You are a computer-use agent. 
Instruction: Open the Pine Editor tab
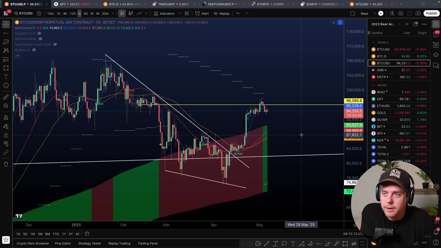63,243
